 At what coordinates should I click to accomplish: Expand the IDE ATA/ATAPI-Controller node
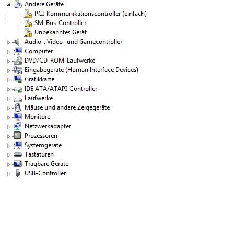point(8,89)
